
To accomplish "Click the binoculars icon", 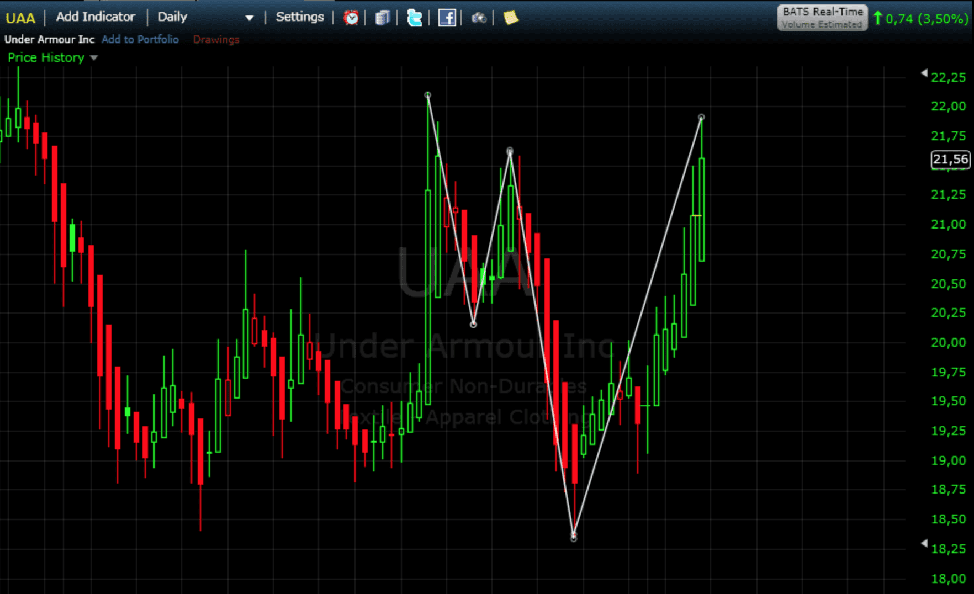I will (479, 18).
